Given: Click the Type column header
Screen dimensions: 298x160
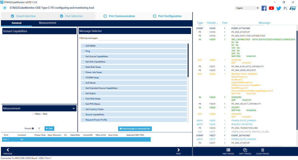Looking at the screenshot, I should point(200,23).
